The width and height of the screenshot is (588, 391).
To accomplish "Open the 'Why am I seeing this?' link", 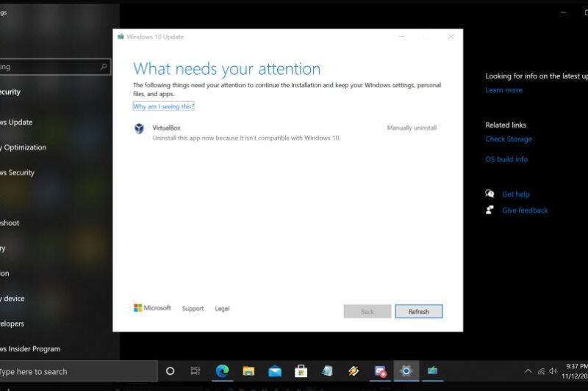I will pos(163,106).
